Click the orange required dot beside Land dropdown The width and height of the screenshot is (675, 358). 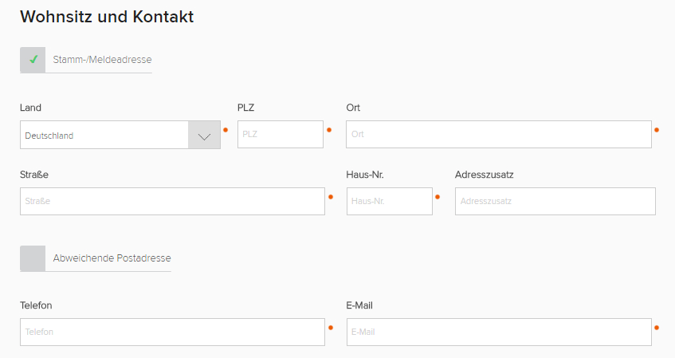[226, 129]
